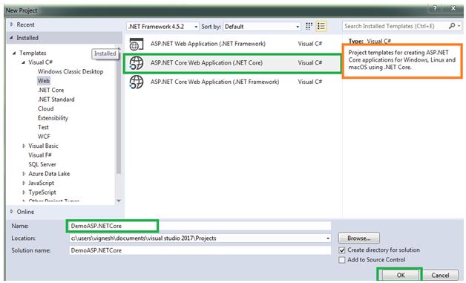Click the Browse... button

(359, 238)
